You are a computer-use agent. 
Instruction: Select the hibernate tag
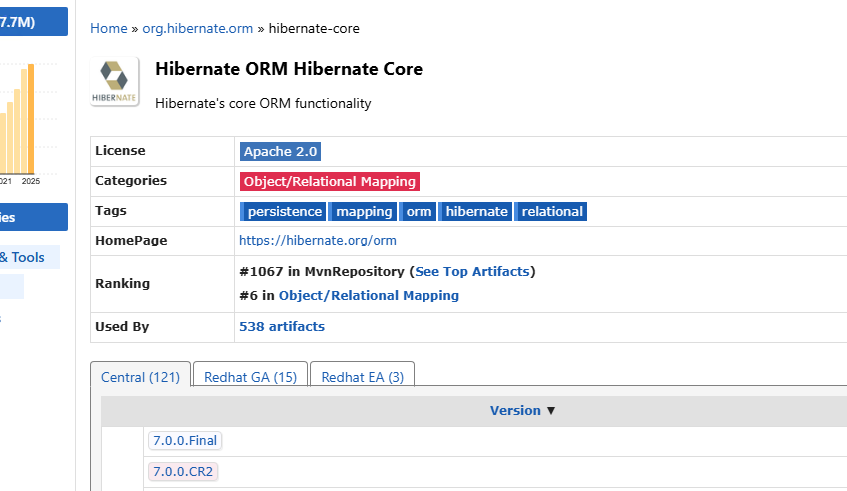tap(475, 211)
